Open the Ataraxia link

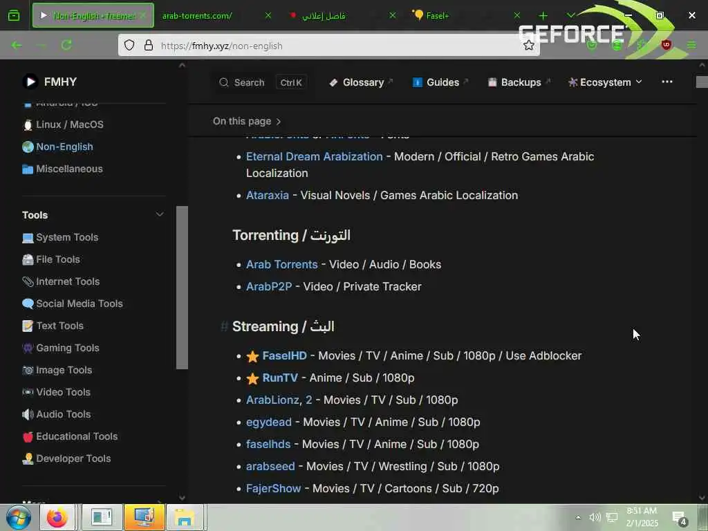click(268, 195)
